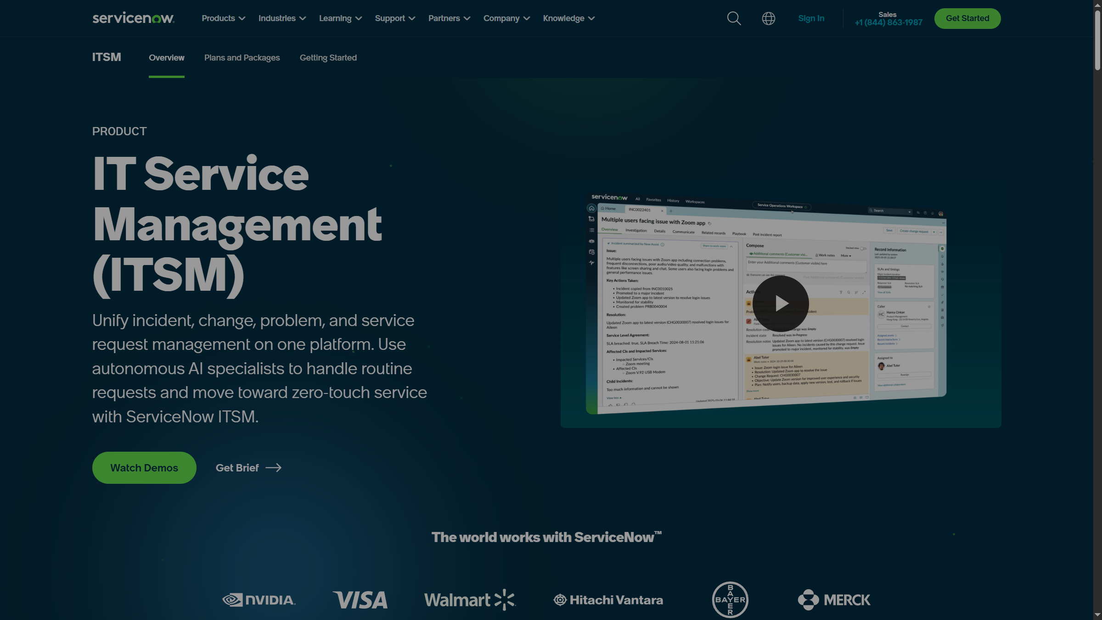Expand the Company menu
Viewport: 1102px width, 620px height.
(506, 18)
